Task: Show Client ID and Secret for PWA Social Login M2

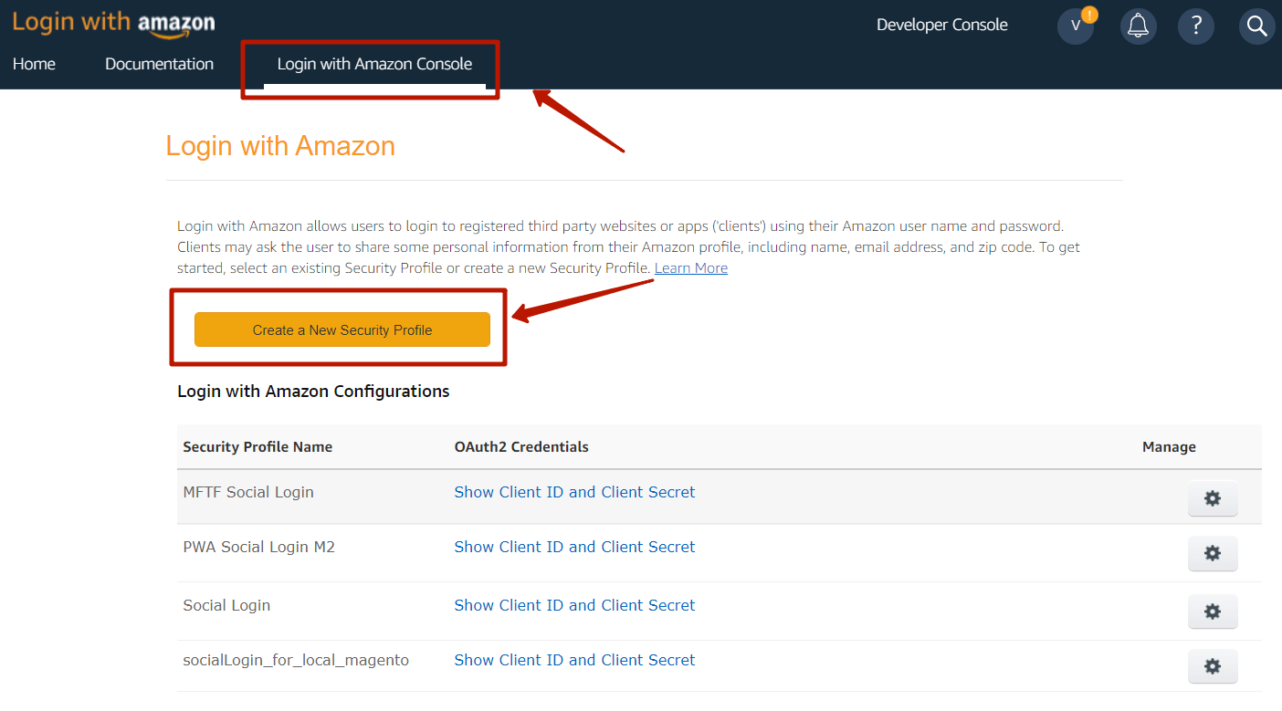Action: click(x=574, y=547)
